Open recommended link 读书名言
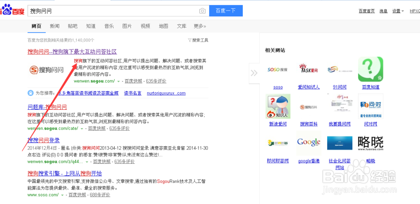The image size is (420, 204). [133, 93]
